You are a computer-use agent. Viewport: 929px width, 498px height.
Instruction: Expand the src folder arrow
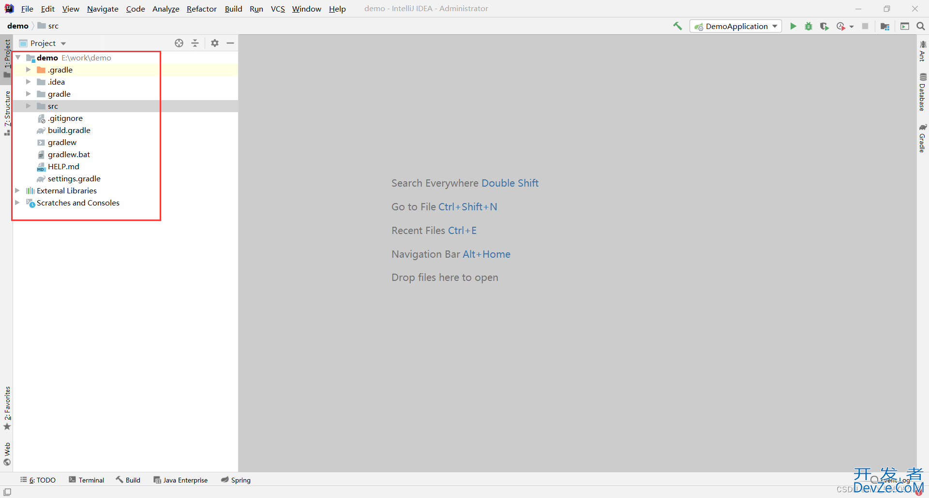(29, 106)
